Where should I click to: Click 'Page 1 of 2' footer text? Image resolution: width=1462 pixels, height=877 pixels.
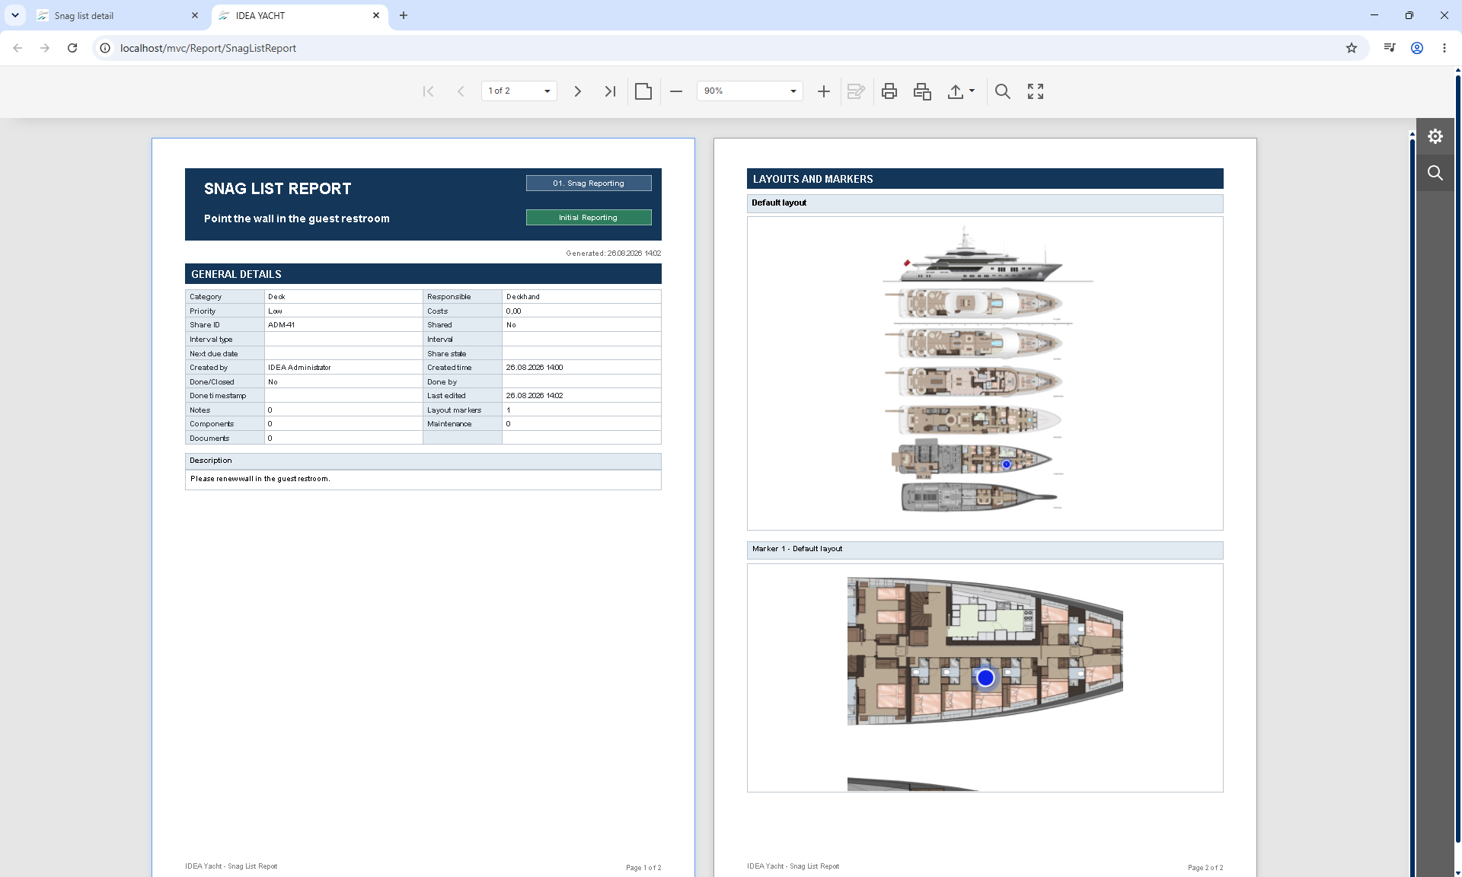point(643,868)
